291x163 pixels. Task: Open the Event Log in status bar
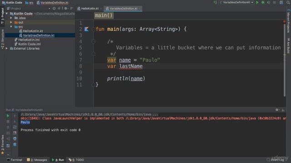coord(276,160)
